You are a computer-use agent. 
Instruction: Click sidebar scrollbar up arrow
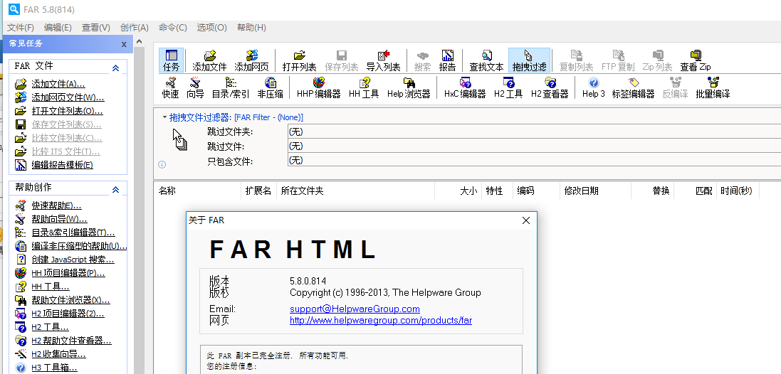(139, 42)
